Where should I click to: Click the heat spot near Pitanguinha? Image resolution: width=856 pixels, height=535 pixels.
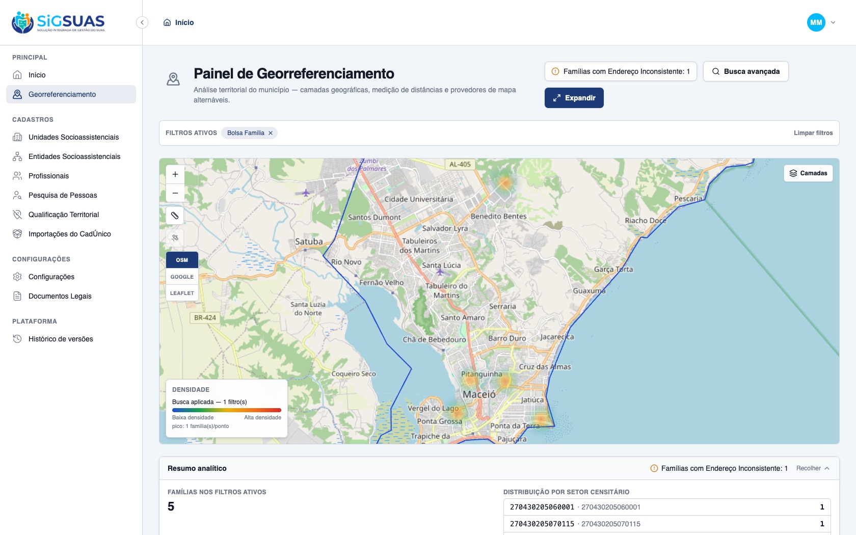point(470,380)
